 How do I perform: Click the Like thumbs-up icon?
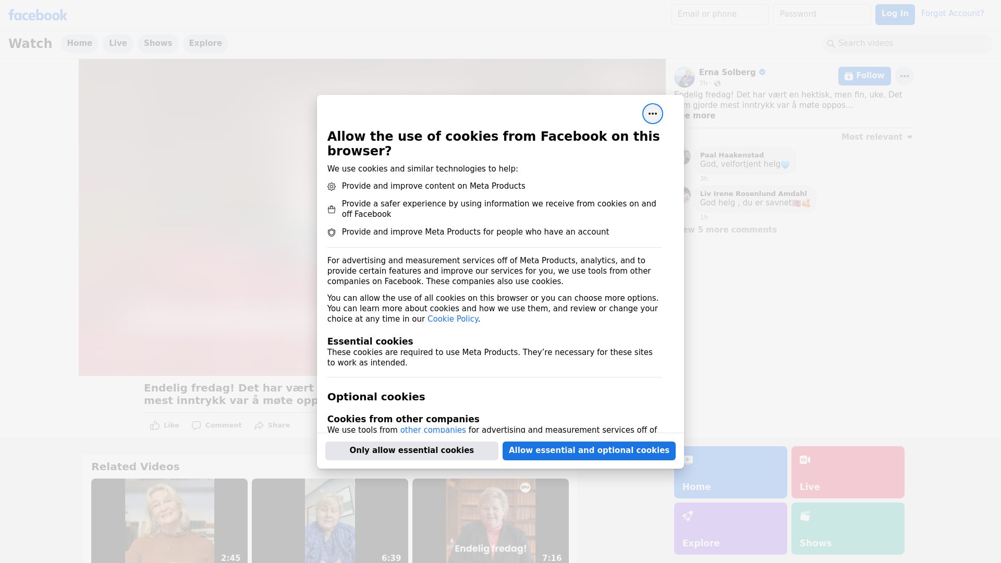click(155, 425)
